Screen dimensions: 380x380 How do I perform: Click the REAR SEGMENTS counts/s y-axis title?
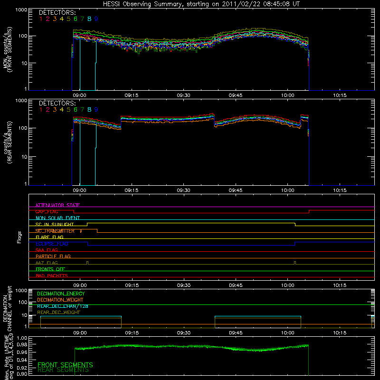coord(7,142)
